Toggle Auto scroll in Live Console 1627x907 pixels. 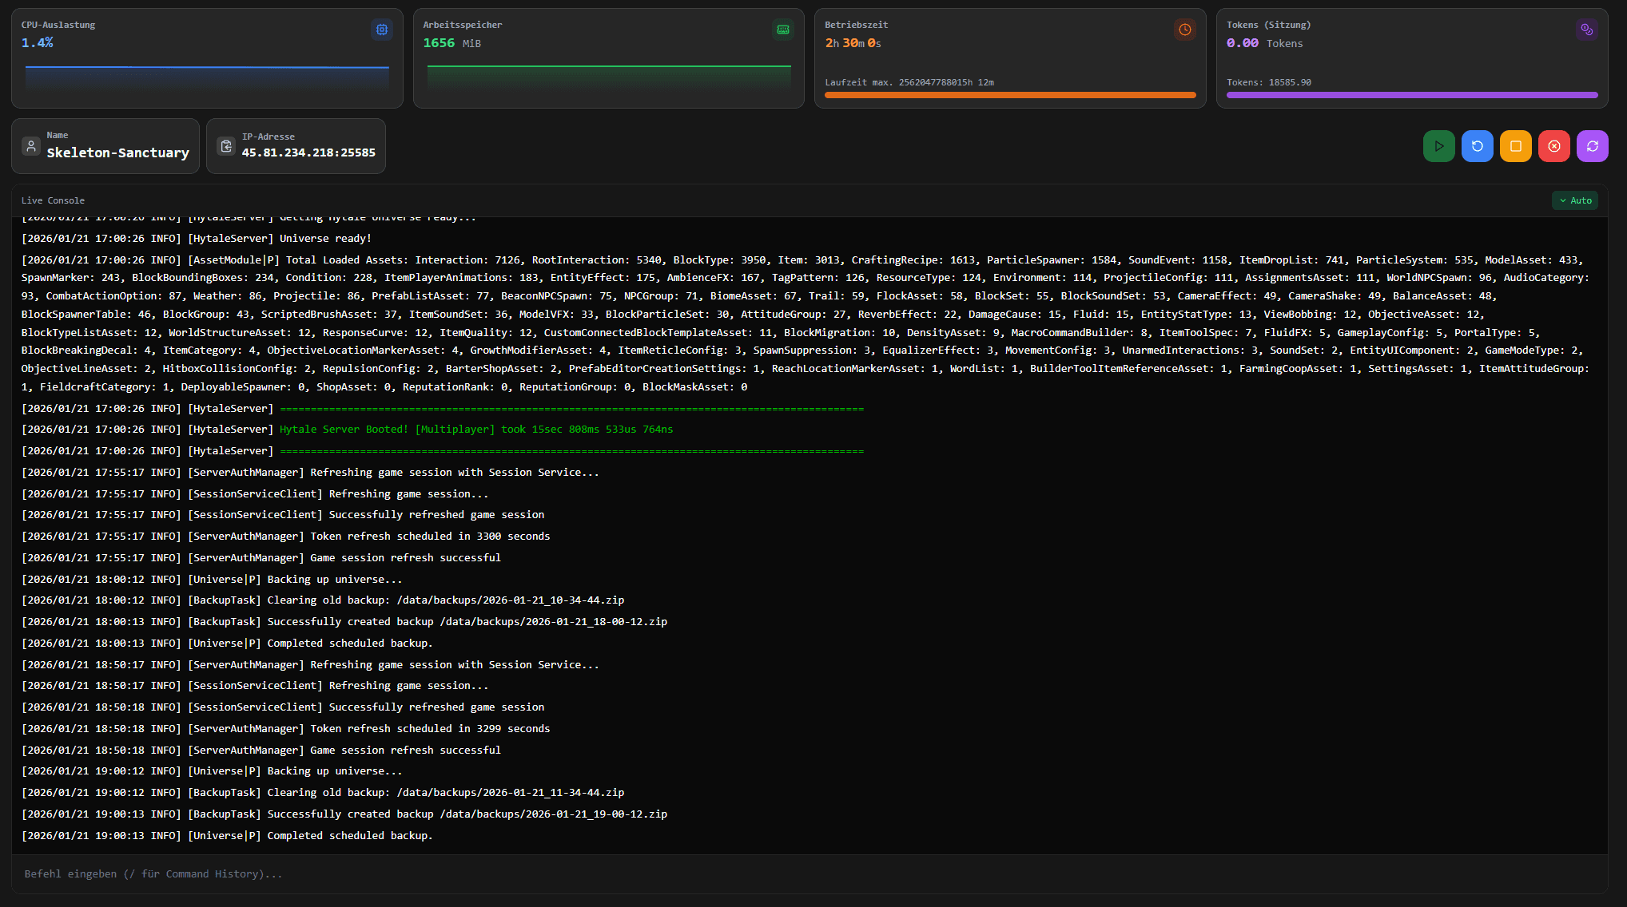[1574, 200]
